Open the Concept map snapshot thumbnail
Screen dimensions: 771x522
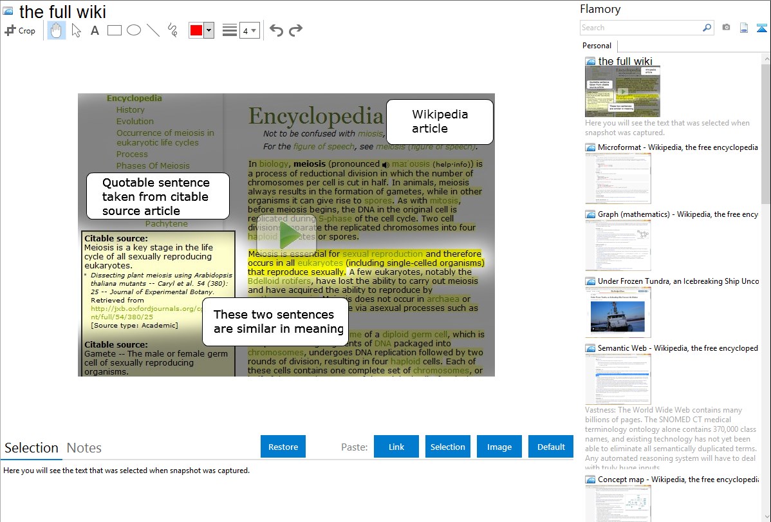coord(618,503)
